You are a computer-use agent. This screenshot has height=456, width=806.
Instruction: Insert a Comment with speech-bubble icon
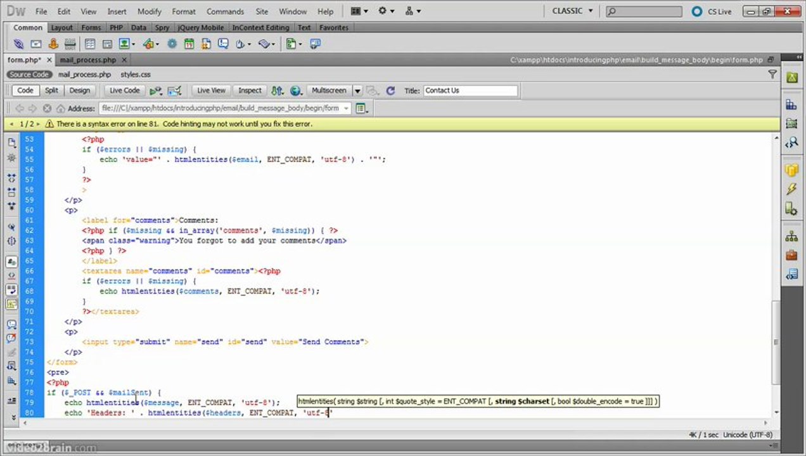click(x=223, y=44)
